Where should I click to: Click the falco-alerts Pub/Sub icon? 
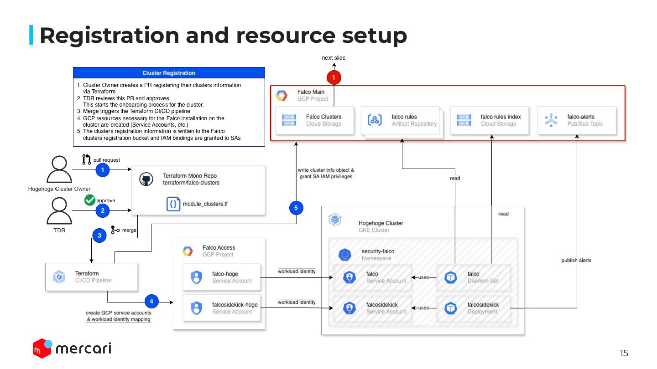coord(551,120)
